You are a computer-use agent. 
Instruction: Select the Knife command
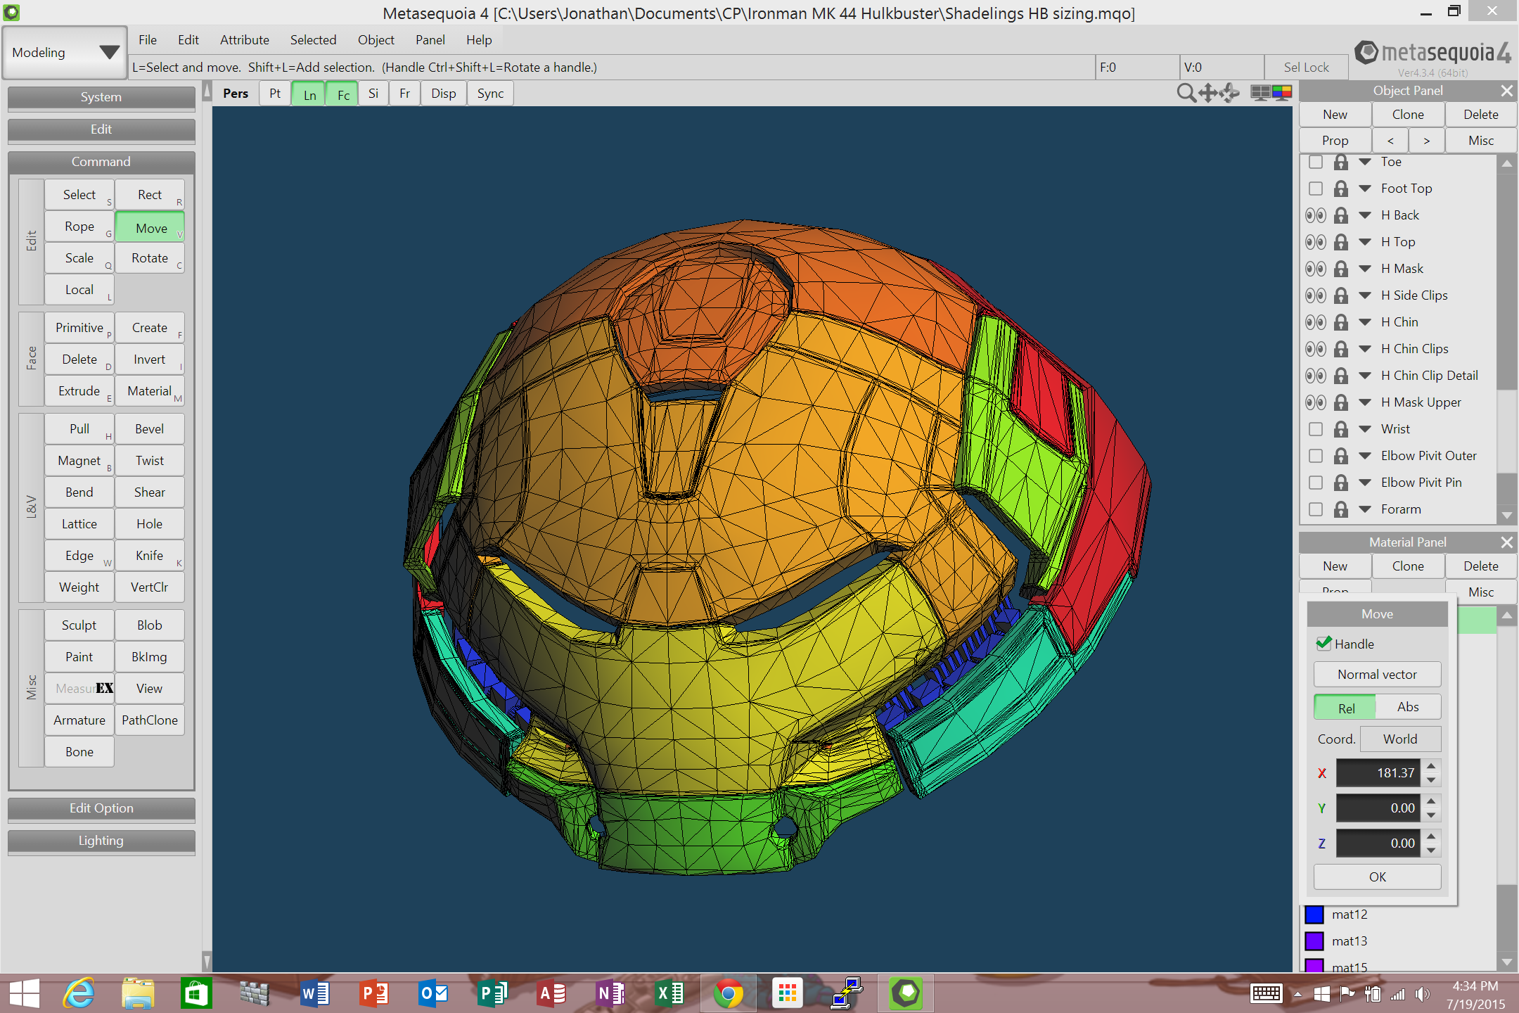[x=150, y=556]
